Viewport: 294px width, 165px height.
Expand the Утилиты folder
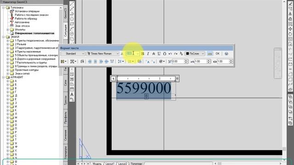point(8,29)
